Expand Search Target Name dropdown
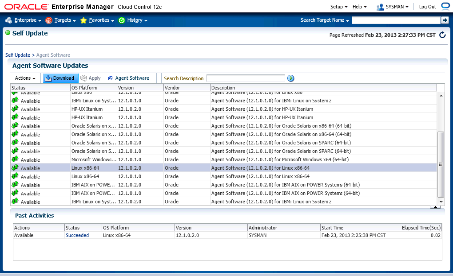453x276 pixels. pos(325,20)
